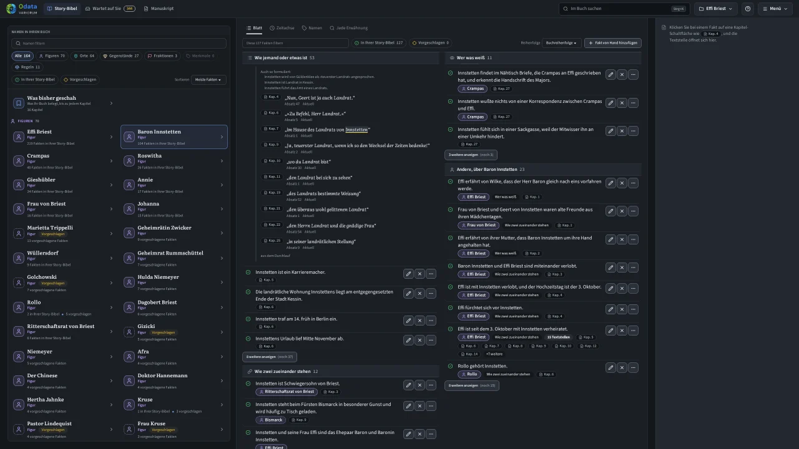
Task: Edit the fact 'Rollo gehört Innstetten.'
Action: coord(610,367)
